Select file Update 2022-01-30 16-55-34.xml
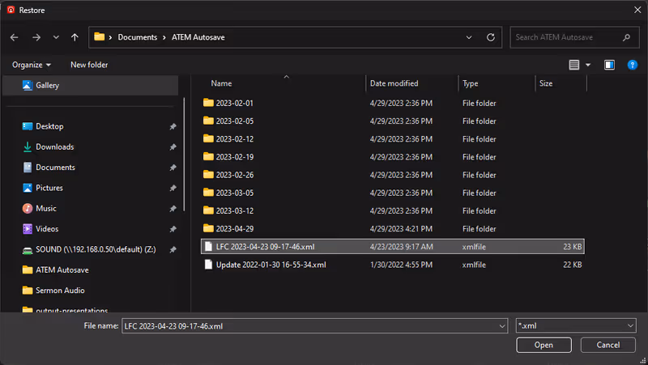The image size is (648, 365). click(x=393, y=265)
